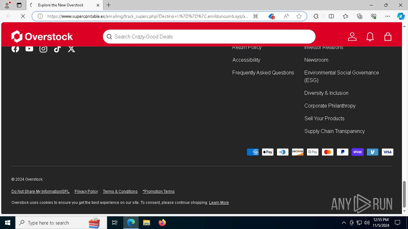The width and height of the screenshot is (408, 229).
Task: Click the Visa payment icon
Action: click(388, 152)
